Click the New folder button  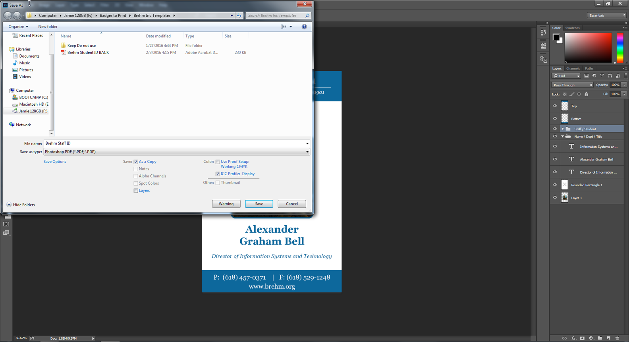point(48,27)
